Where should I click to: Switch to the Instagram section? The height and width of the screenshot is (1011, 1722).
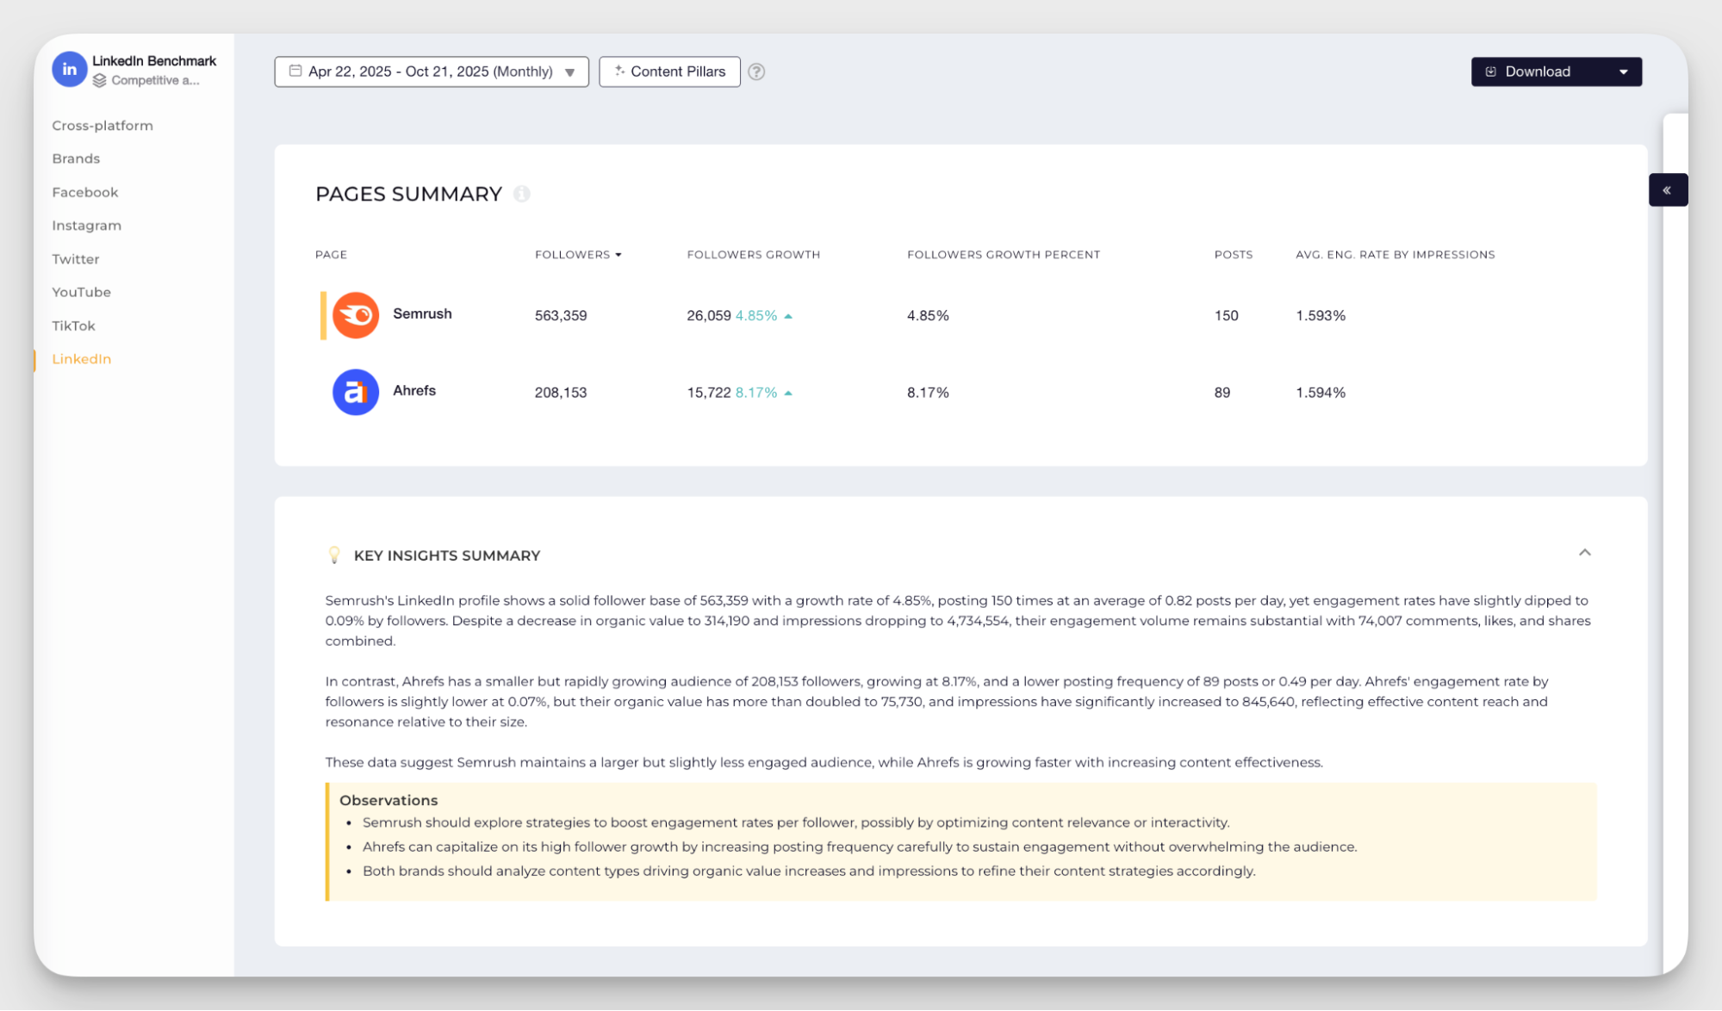(x=86, y=225)
